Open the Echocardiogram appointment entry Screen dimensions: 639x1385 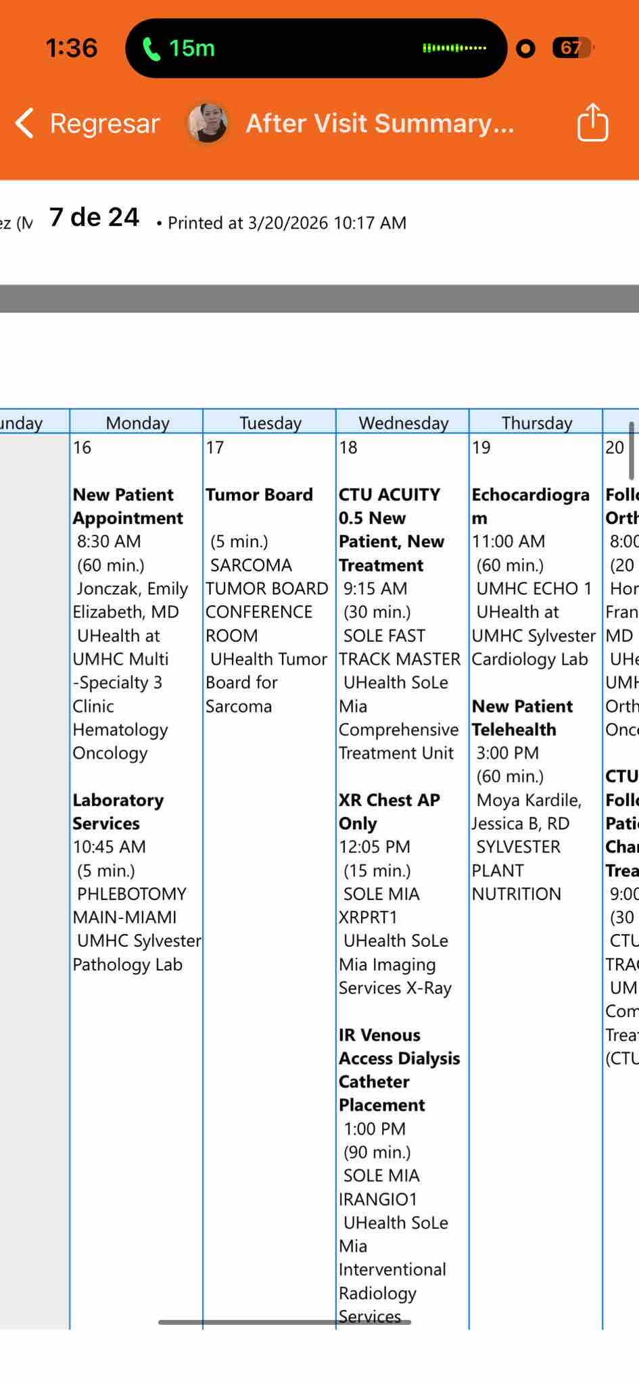(x=530, y=507)
